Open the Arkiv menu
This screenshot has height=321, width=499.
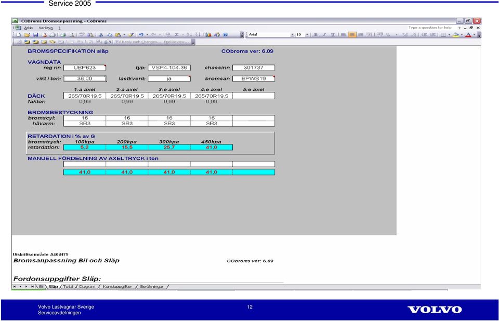(29, 28)
